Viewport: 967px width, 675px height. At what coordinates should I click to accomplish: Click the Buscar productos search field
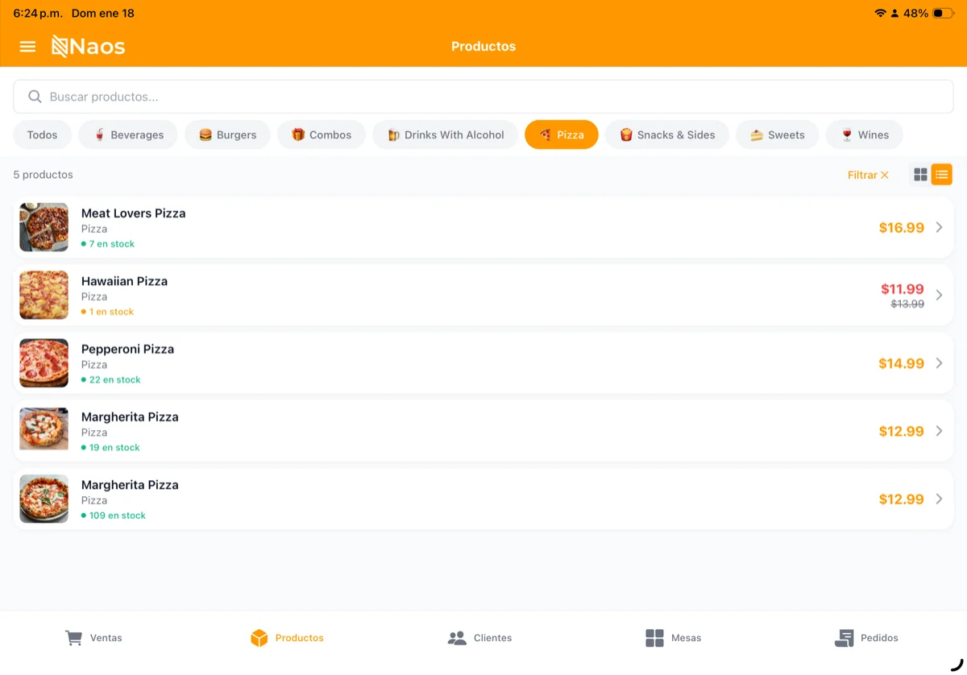pyautogui.click(x=483, y=97)
